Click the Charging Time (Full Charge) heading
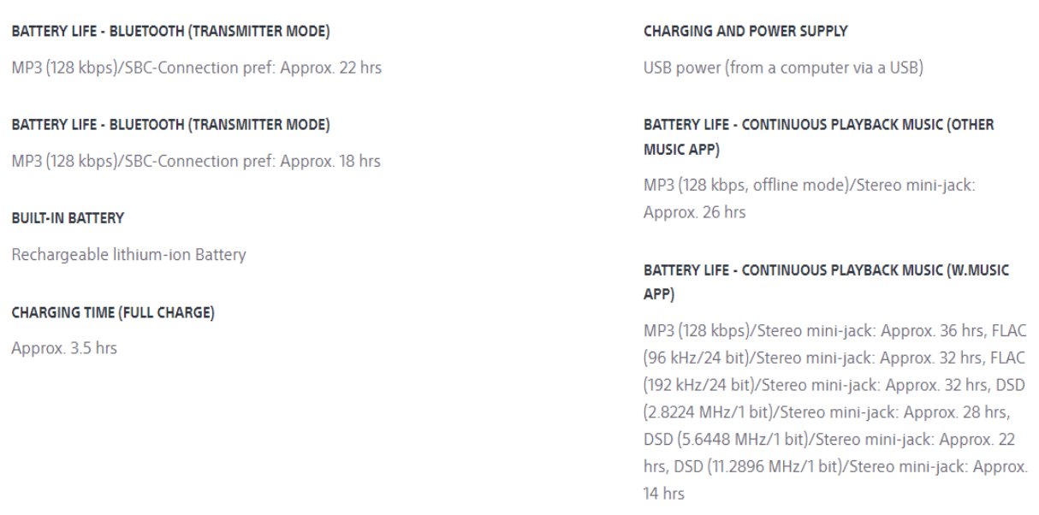 [113, 312]
